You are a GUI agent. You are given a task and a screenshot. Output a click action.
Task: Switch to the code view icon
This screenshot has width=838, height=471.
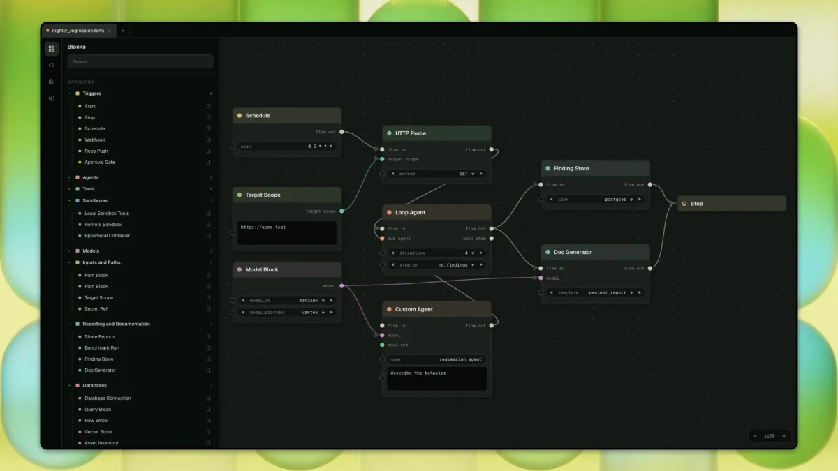(x=51, y=65)
